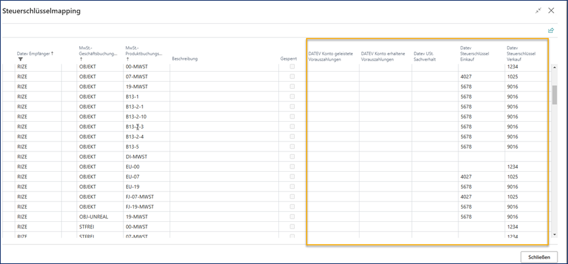
Task: Click the share icon at top right
Action: tap(551, 30)
